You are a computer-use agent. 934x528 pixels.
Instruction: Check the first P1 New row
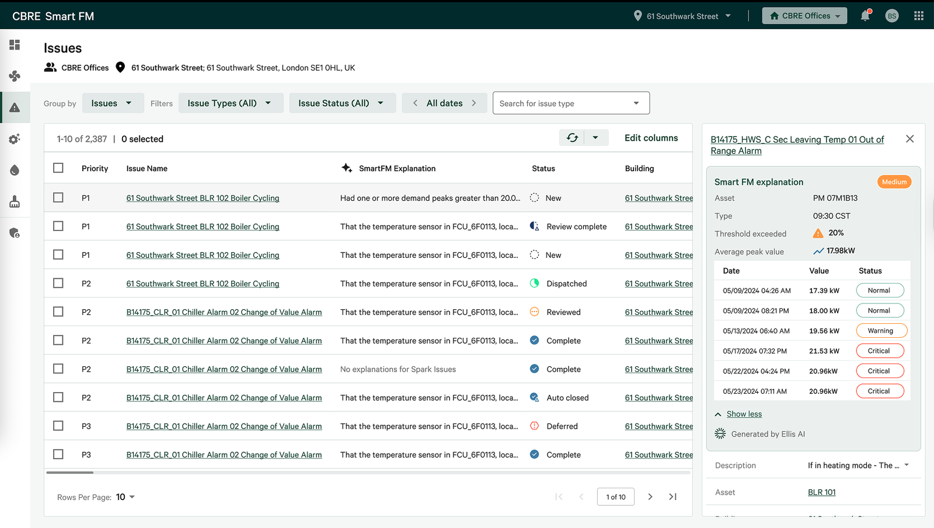click(x=58, y=198)
